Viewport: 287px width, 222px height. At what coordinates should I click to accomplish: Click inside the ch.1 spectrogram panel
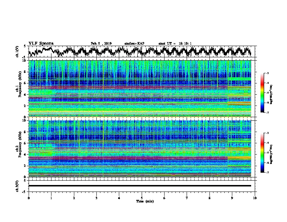[140, 89]
